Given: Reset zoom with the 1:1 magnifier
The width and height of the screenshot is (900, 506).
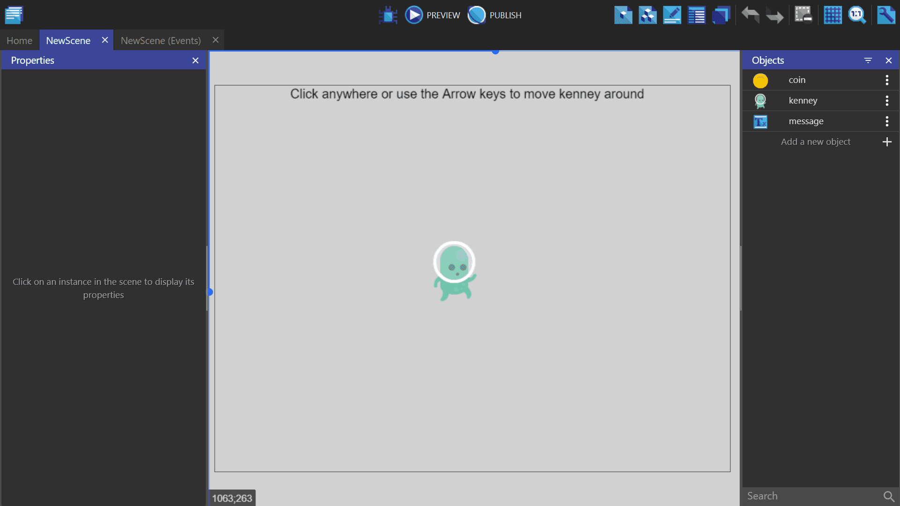Looking at the screenshot, I should (857, 15).
